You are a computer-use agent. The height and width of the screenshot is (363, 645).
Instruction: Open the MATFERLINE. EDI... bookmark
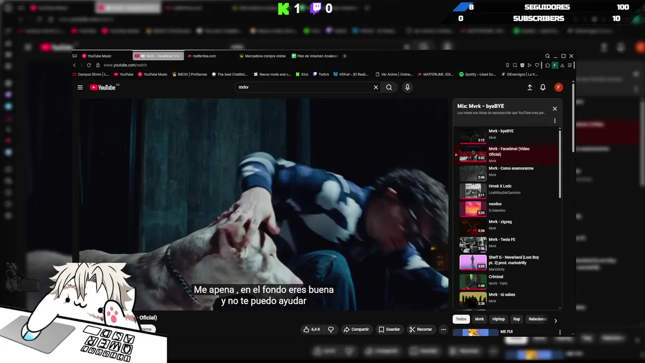pos(435,74)
